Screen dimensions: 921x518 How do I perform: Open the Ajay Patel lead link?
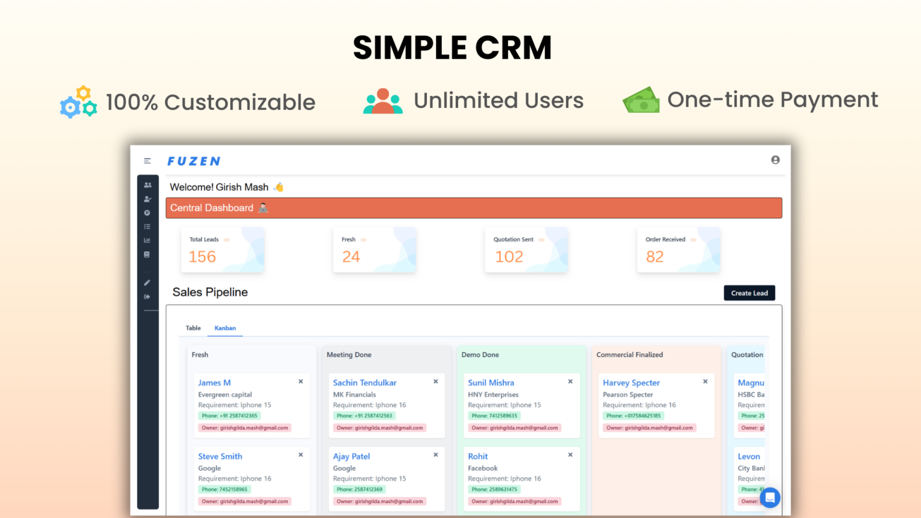351,456
